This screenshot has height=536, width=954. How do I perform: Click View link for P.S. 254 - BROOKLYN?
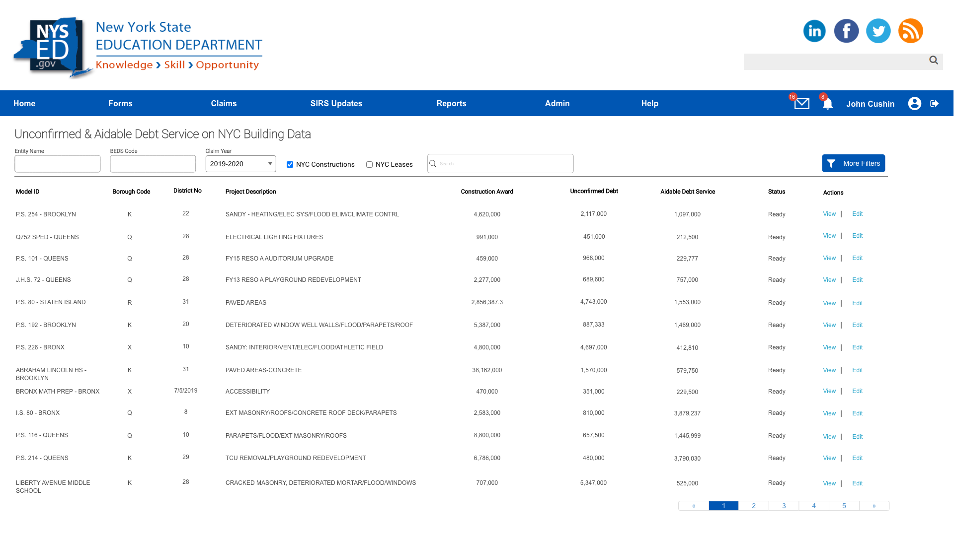click(x=829, y=214)
